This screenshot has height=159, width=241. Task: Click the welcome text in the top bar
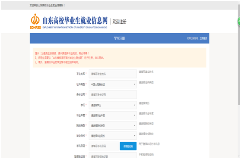47,5
